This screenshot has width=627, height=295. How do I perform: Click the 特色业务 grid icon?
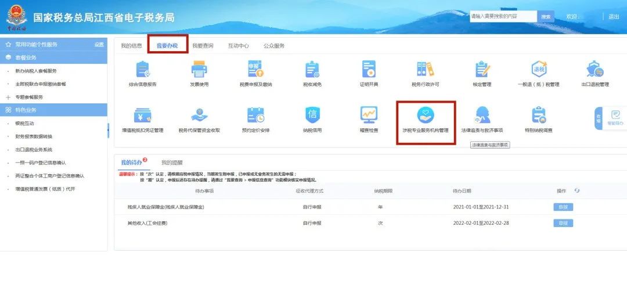tap(8, 110)
